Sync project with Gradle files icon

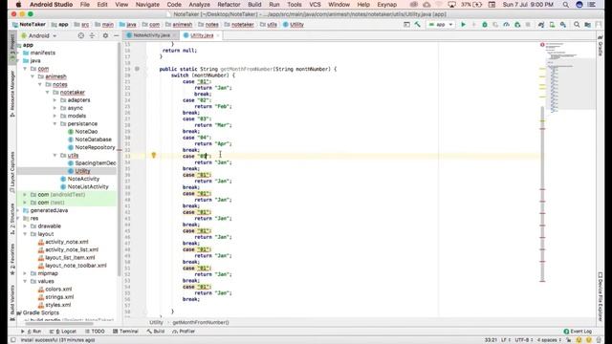[541, 25]
